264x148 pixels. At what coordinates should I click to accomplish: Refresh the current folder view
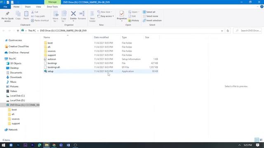(228, 31)
